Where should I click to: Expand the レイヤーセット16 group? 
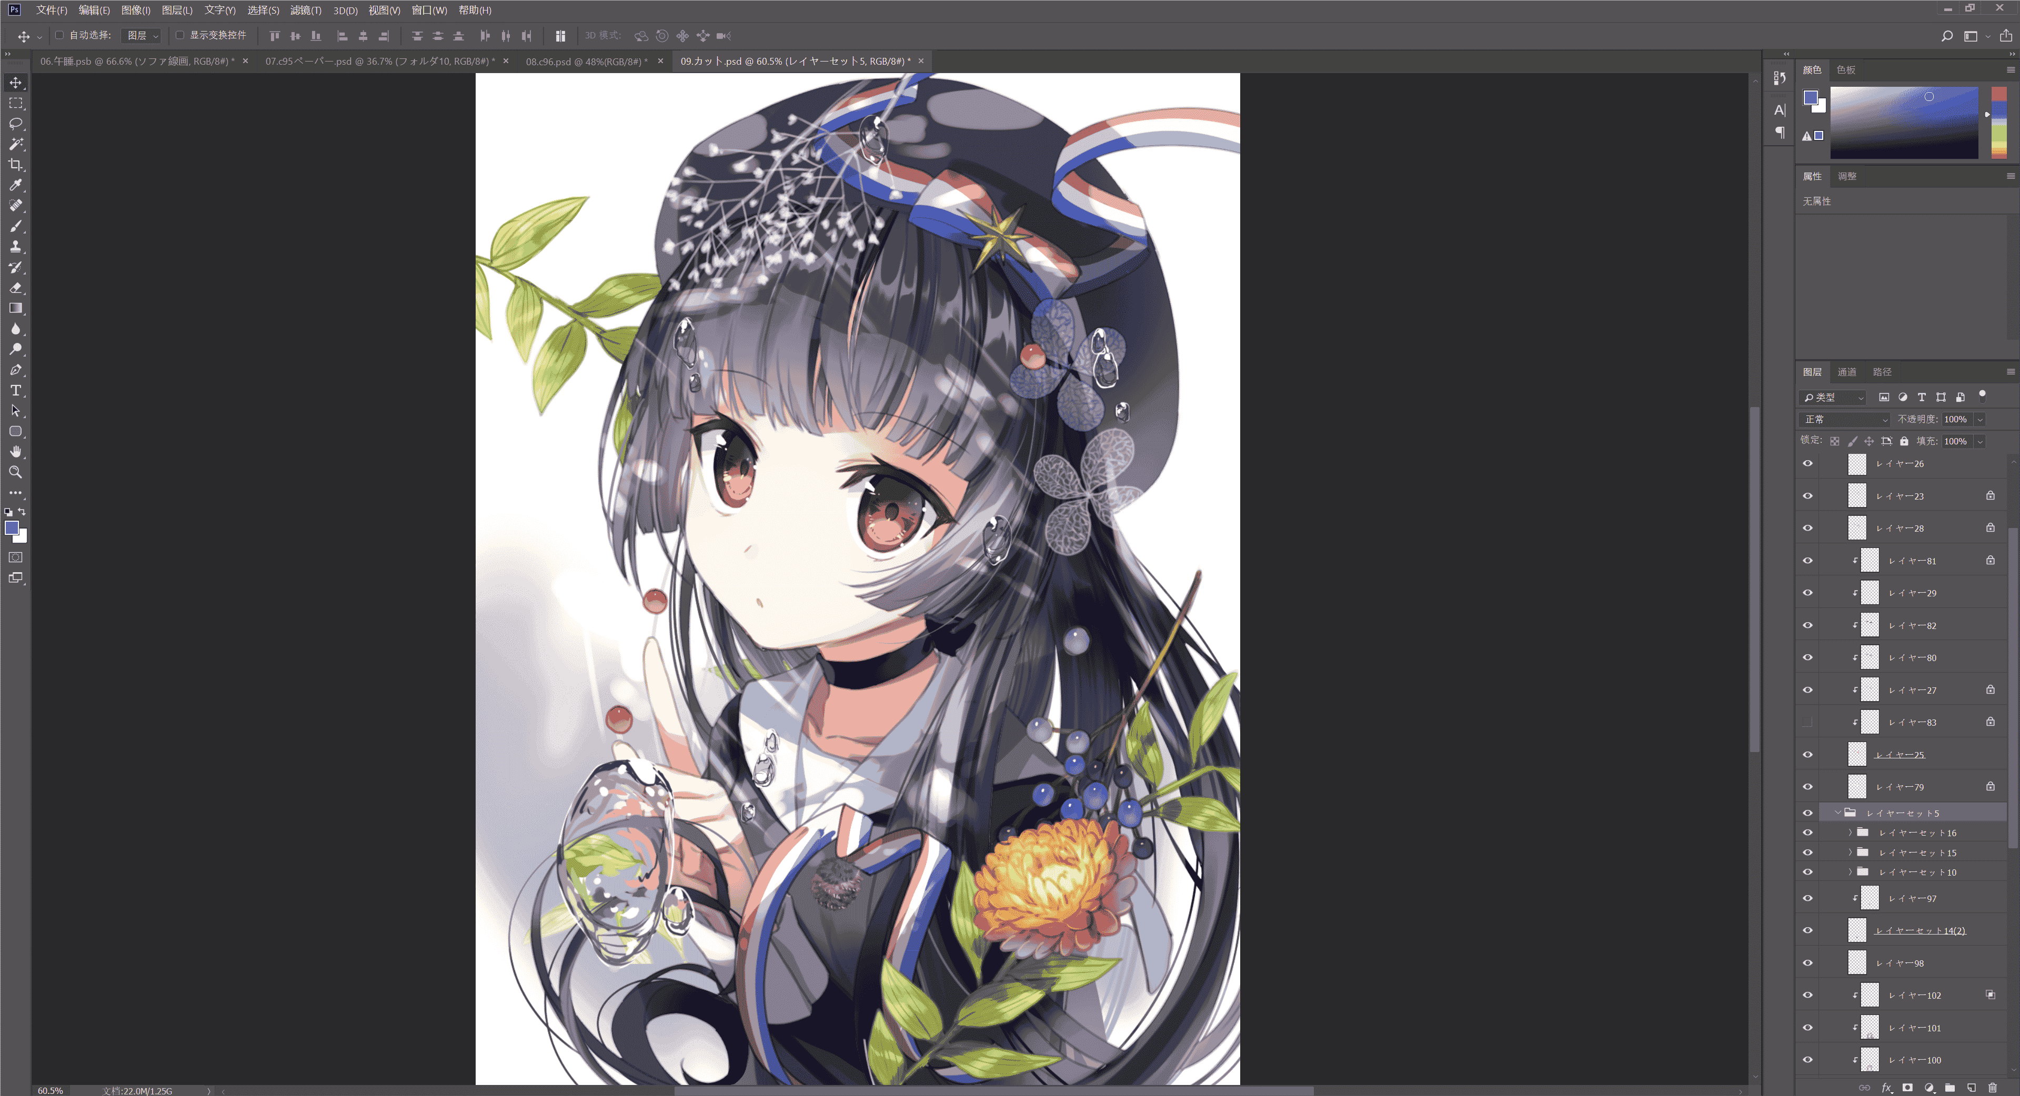click(x=1850, y=833)
